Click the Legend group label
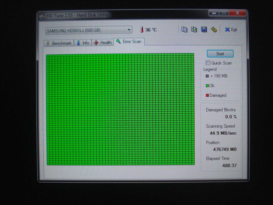Image resolution: width=273 pixels, height=205 pixels. tap(210, 69)
